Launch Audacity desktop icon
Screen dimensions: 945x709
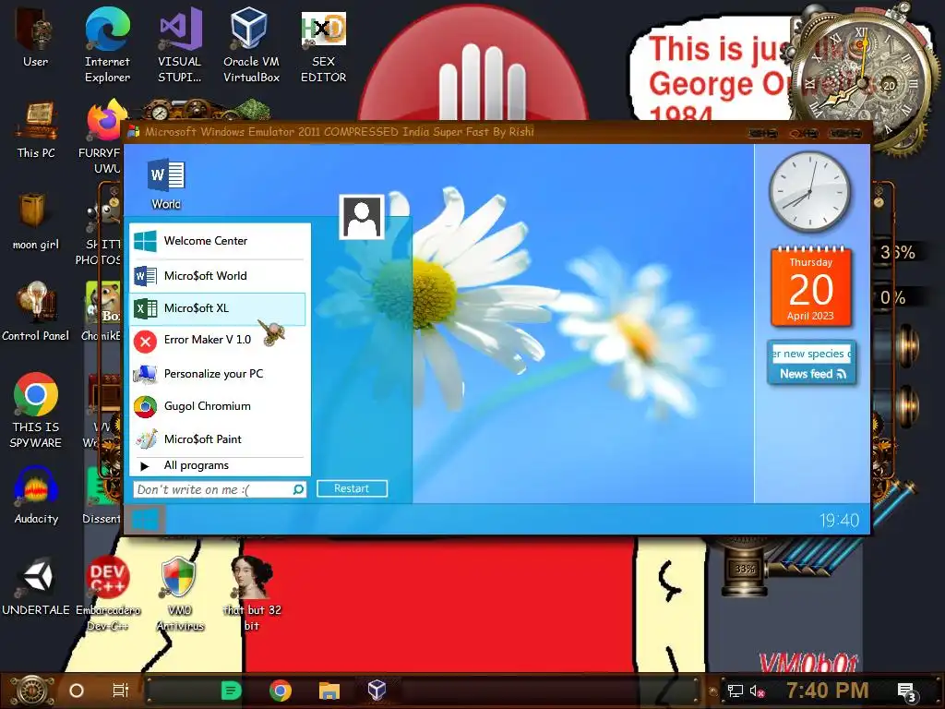pos(36,496)
